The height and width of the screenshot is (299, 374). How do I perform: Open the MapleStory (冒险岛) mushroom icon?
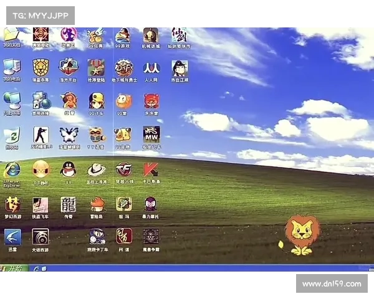(97, 203)
